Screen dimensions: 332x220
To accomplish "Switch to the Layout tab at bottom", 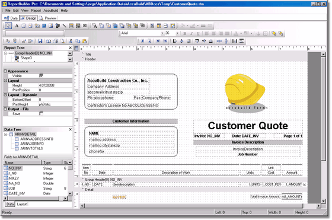I will tap(21, 204).
